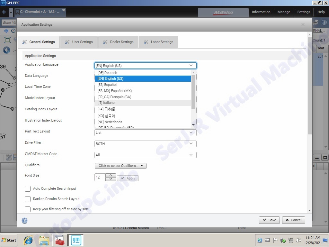Click the minimize panel icon at right
329x247 pixels.
317,158
